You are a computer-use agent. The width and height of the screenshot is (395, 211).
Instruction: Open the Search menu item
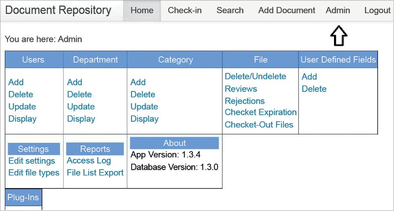point(230,11)
